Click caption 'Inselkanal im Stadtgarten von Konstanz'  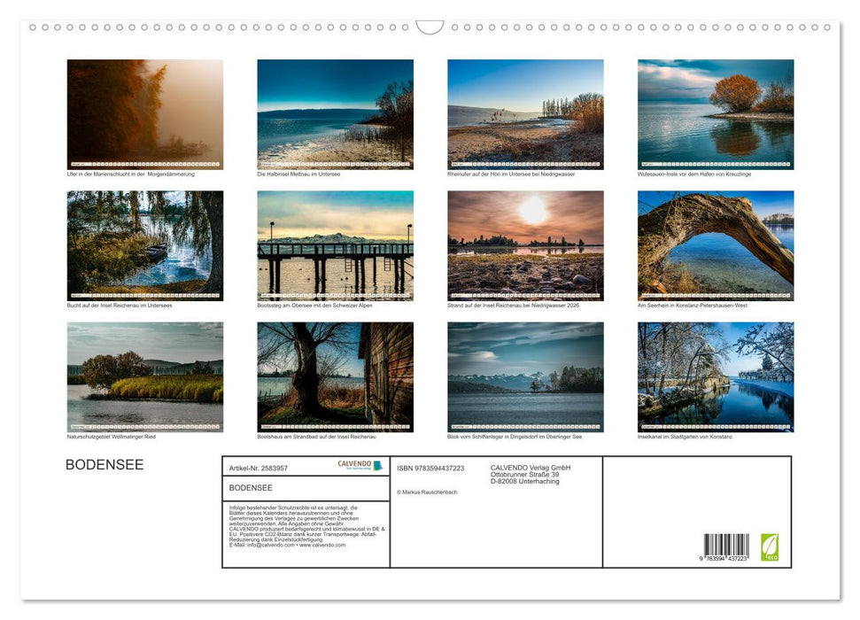(x=685, y=437)
